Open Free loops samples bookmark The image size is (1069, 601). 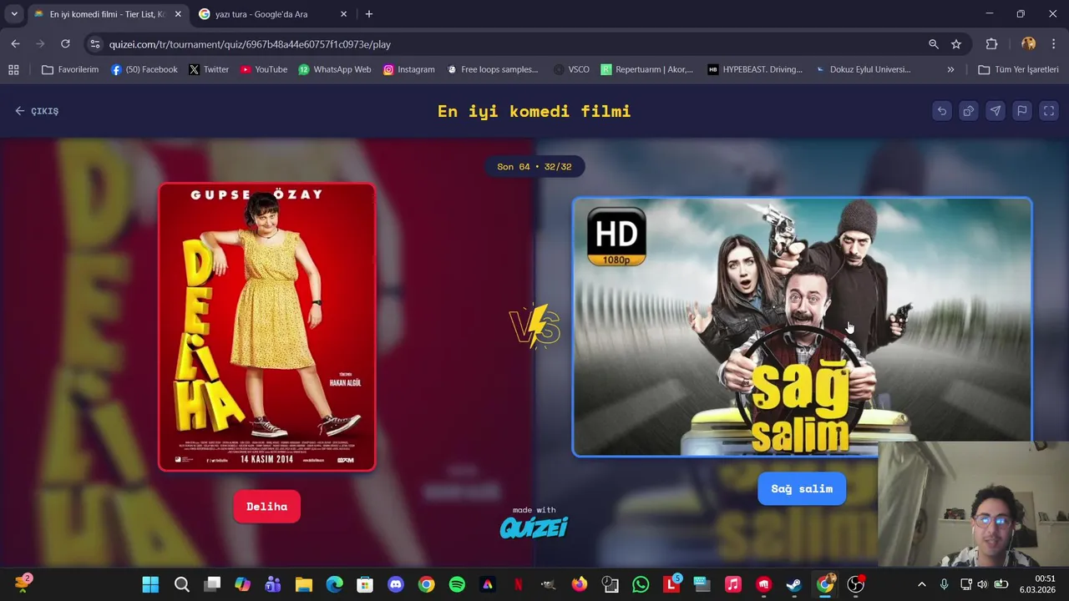(493, 69)
